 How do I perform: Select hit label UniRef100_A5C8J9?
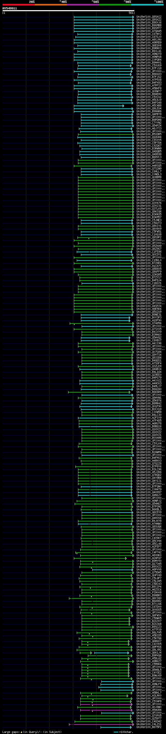click(x=149, y=100)
